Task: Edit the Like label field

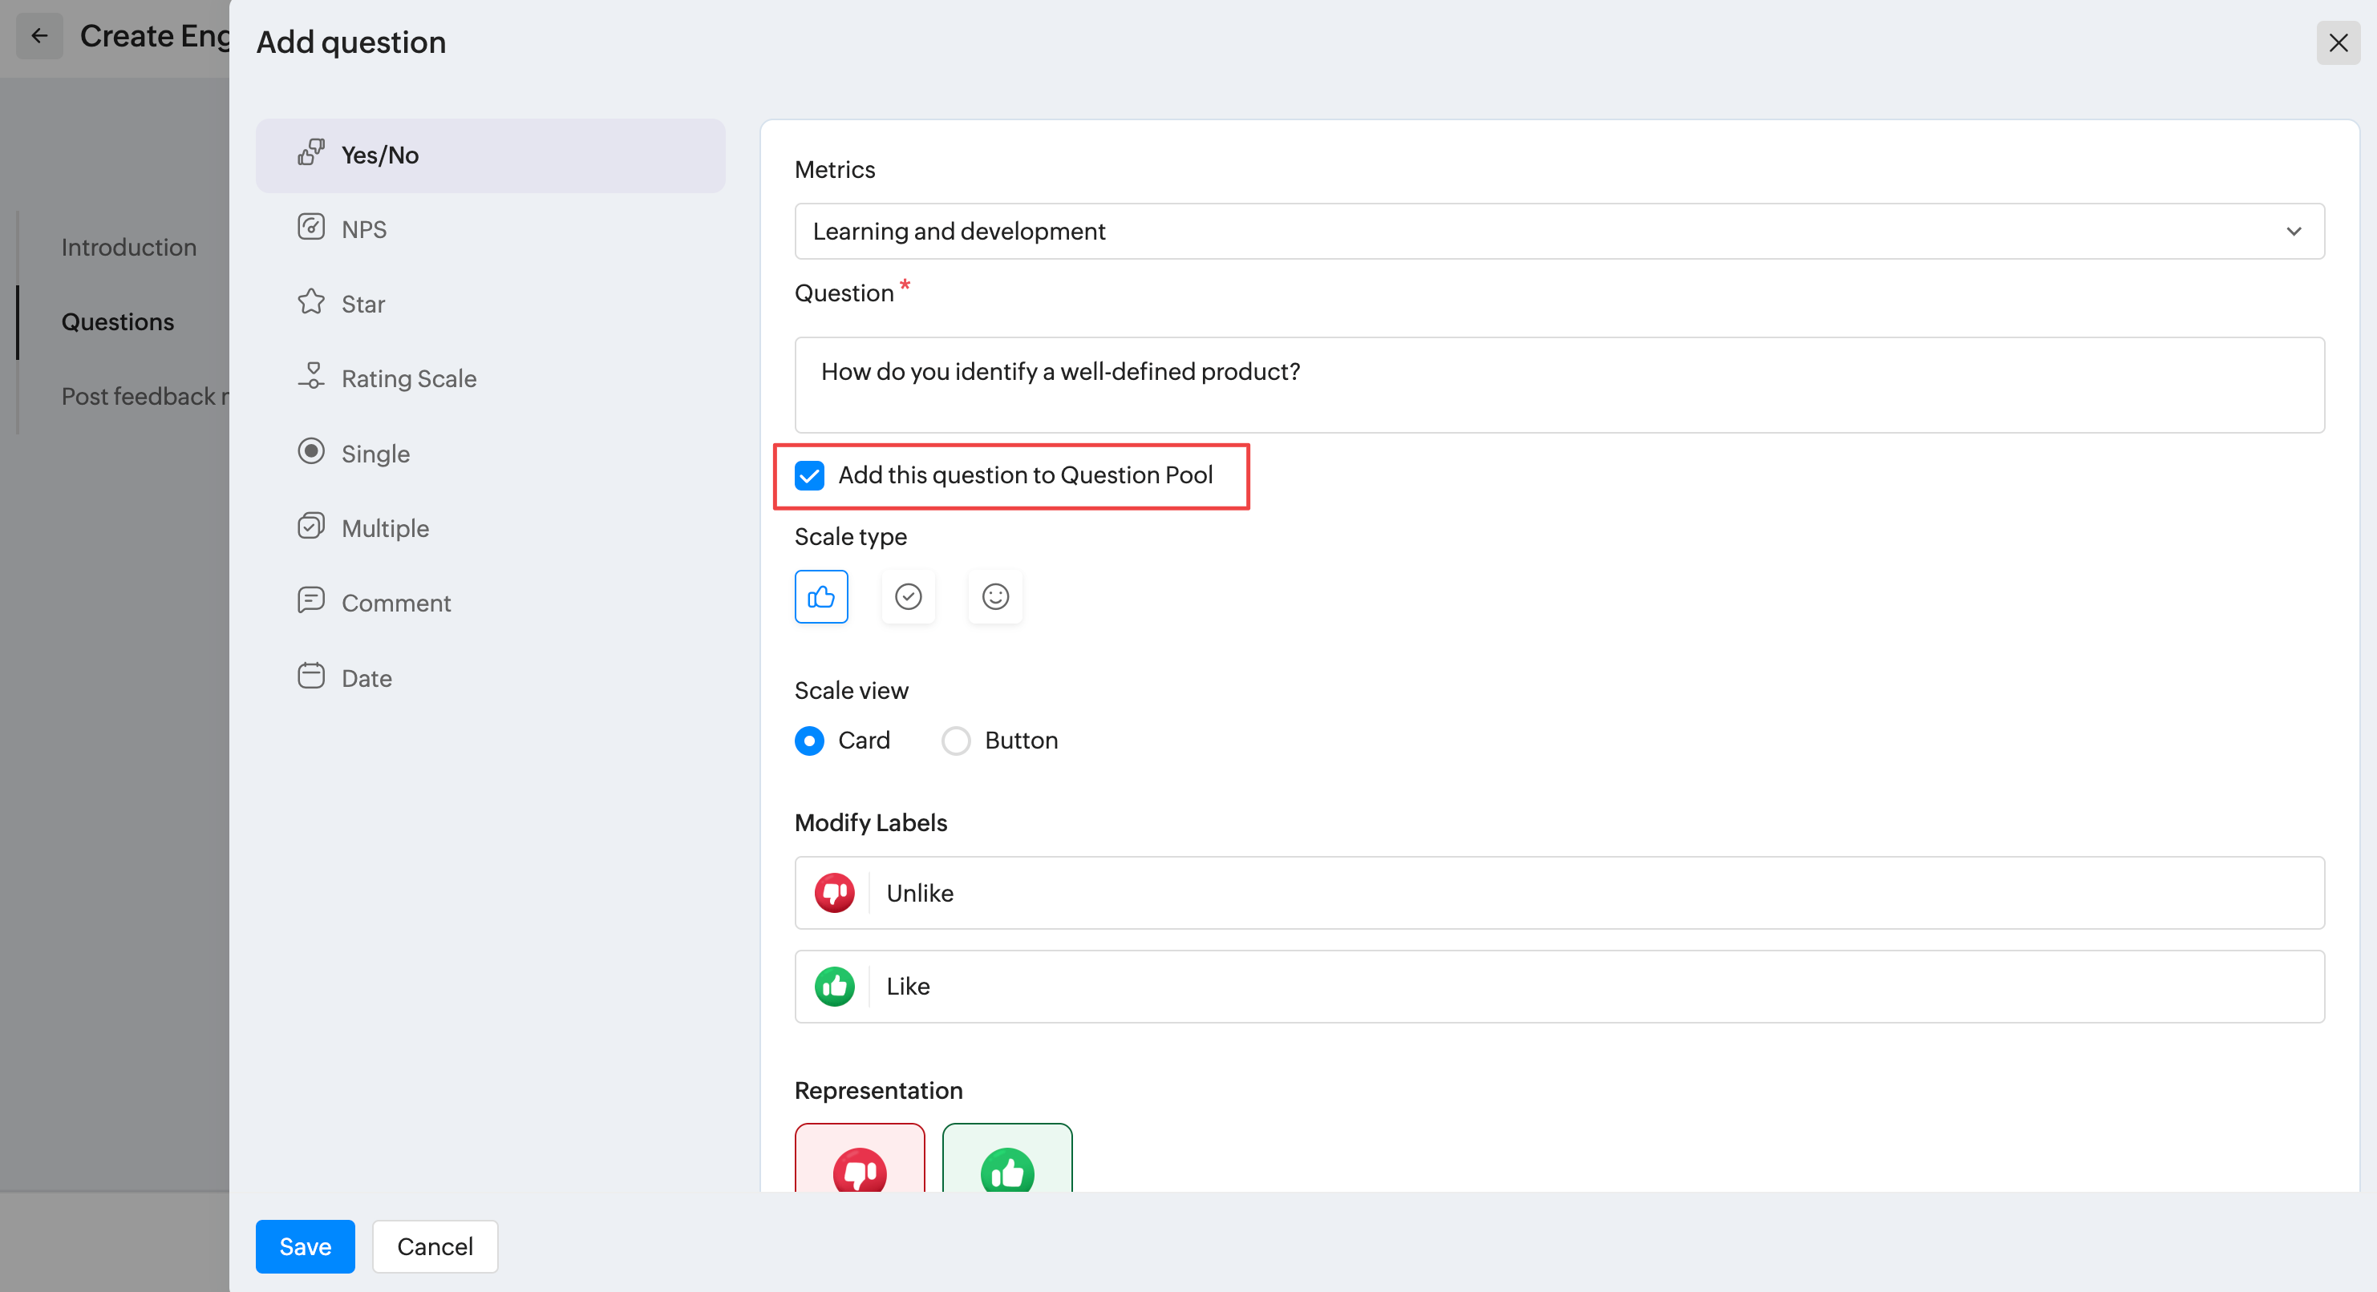Action: pyautogui.click(x=1558, y=987)
